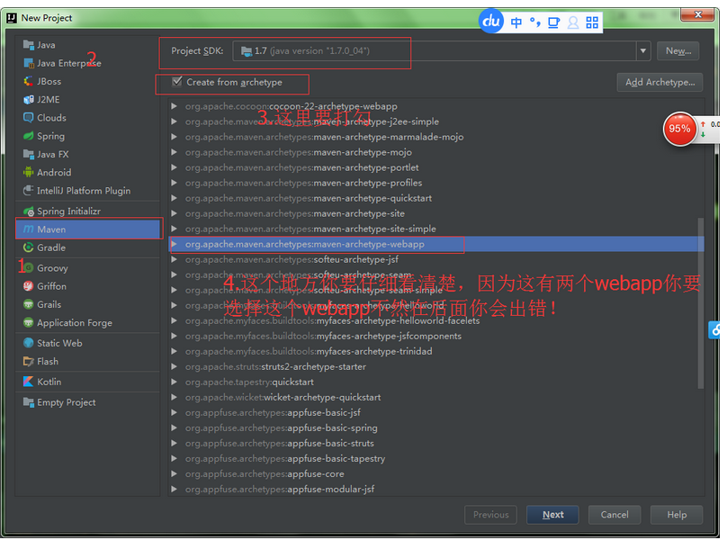Select Static Web project type
The width and height of the screenshot is (727, 549).
click(88, 343)
